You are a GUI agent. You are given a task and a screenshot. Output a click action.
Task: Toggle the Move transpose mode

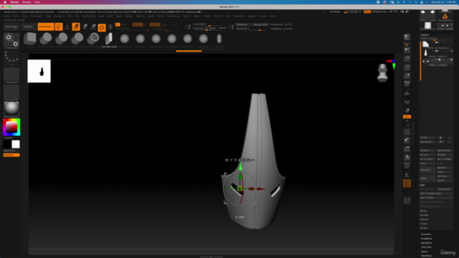pyautogui.click(x=76, y=27)
